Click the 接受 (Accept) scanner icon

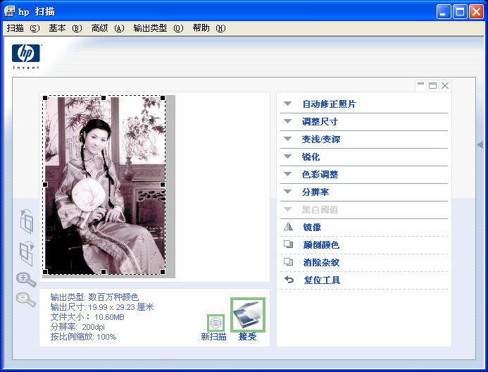coord(248,315)
